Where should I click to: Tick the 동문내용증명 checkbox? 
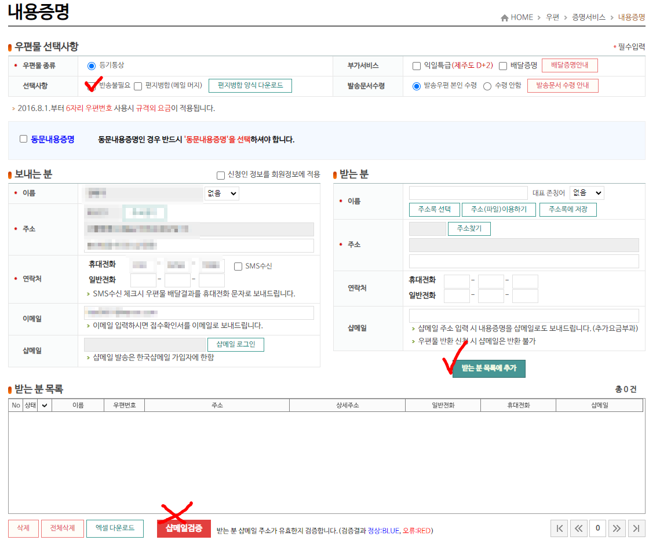pyautogui.click(x=24, y=139)
